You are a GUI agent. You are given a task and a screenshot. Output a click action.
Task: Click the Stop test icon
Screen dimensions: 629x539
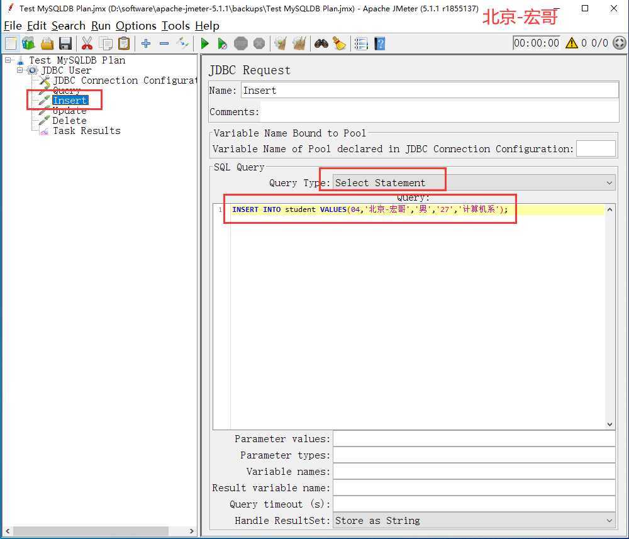241,43
